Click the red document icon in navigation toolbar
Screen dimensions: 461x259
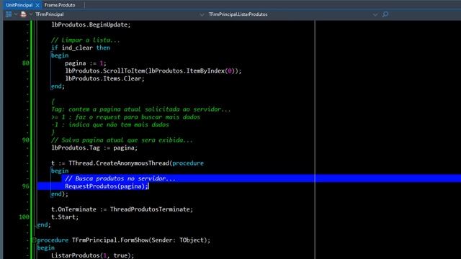(24, 14)
